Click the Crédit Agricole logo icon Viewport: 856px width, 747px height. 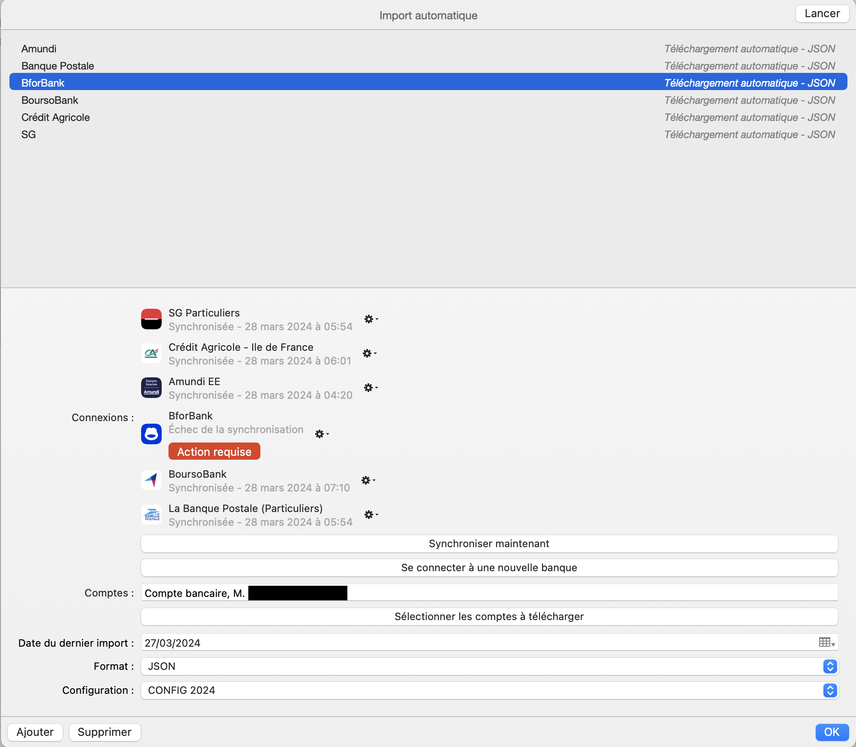coord(151,353)
